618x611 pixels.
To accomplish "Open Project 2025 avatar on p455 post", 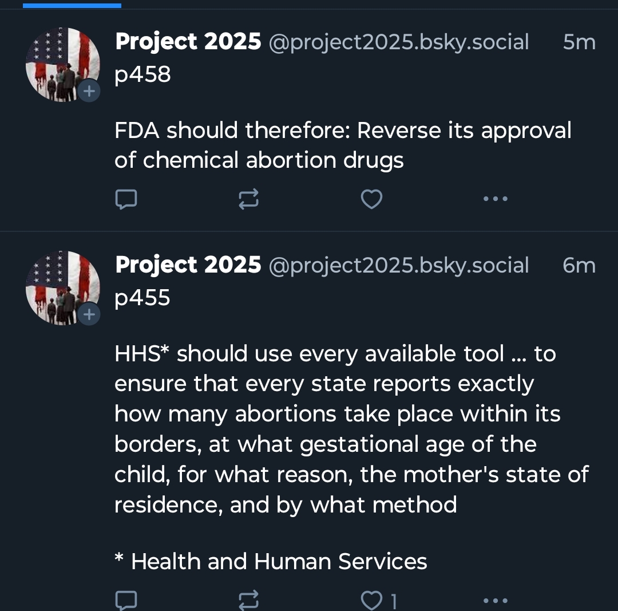I will pyautogui.click(x=60, y=286).
